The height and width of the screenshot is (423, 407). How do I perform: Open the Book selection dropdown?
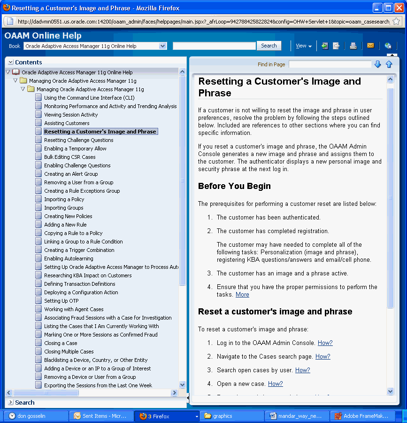point(163,46)
